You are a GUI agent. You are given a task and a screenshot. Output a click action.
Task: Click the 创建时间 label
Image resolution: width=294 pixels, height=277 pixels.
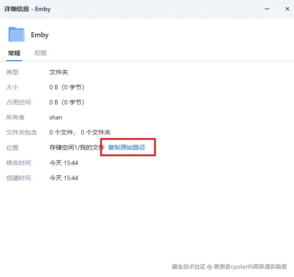(x=19, y=178)
